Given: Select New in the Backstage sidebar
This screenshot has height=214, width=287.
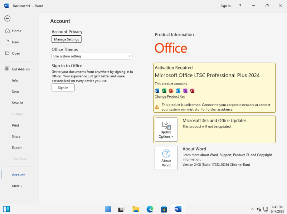Looking at the screenshot, I should tap(15, 42).
